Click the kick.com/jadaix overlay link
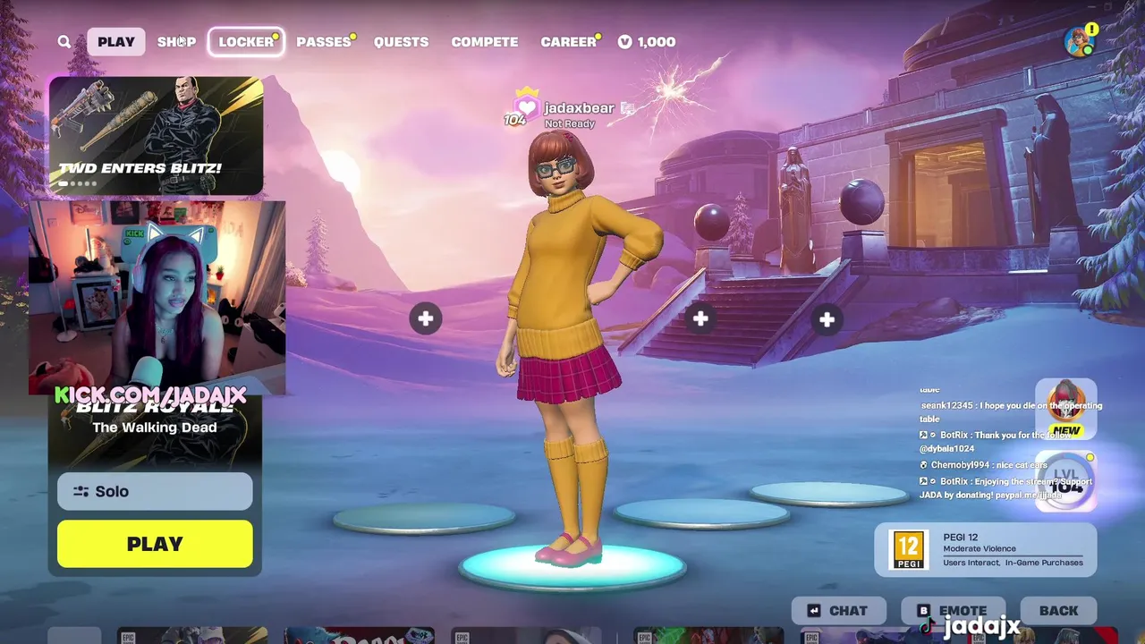The width and height of the screenshot is (1145, 644). pyautogui.click(x=150, y=394)
